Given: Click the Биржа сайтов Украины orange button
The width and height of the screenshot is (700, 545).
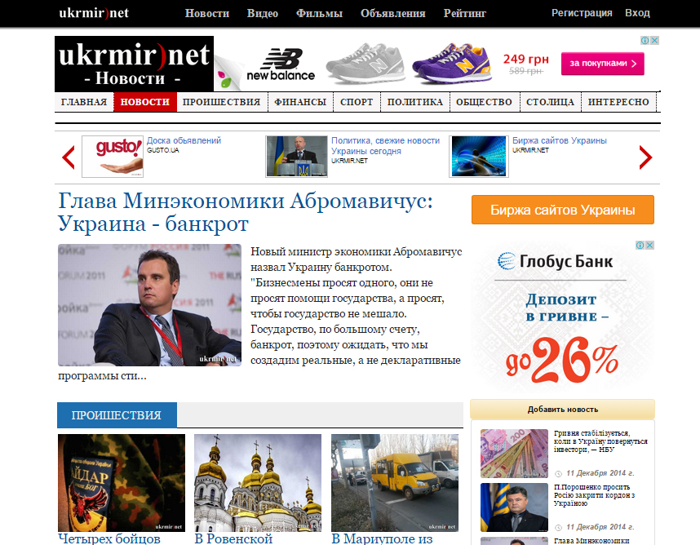Looking at the screenshot, I should click(562, 210).
